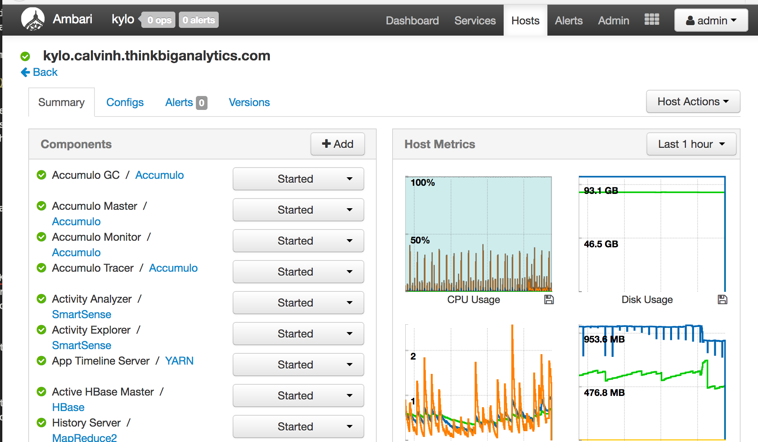
Task: Click the 0 alerts badge
Action: [x=199, y=20]
